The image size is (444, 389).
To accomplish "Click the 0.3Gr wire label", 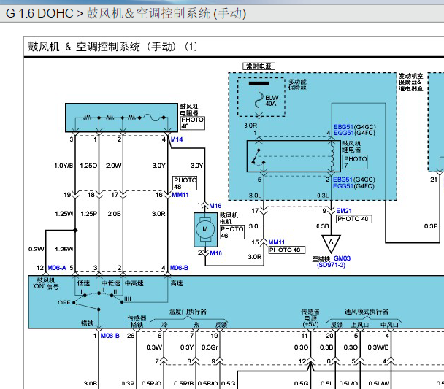I will click(210, 347).
